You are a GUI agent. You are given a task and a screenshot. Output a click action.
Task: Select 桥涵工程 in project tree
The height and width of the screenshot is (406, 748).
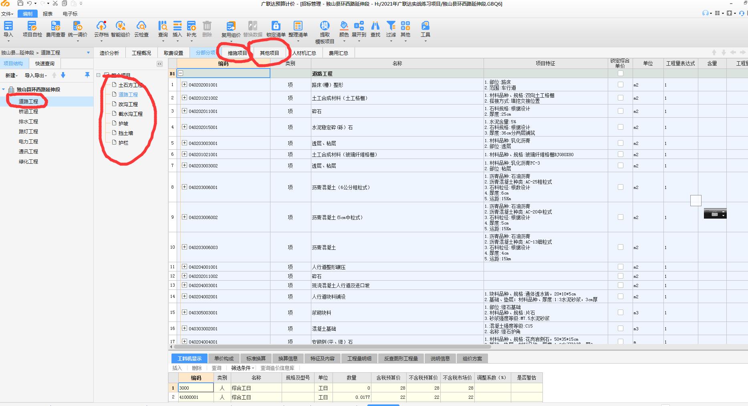coord(28,111)
